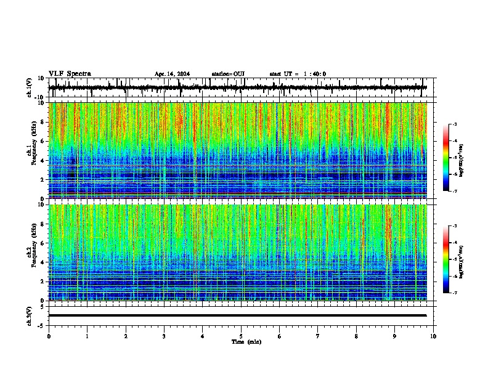Click the 2 kHz tick on the ch.1 spectrogram
Screen dimensions: 488x377
(x=43, y=179)
